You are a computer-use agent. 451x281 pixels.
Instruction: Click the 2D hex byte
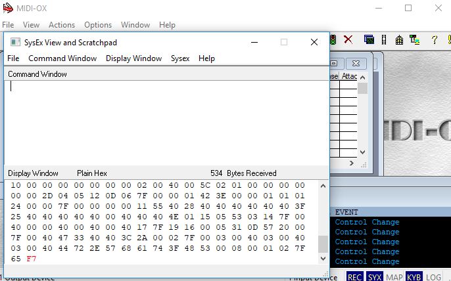pos(47,196)
